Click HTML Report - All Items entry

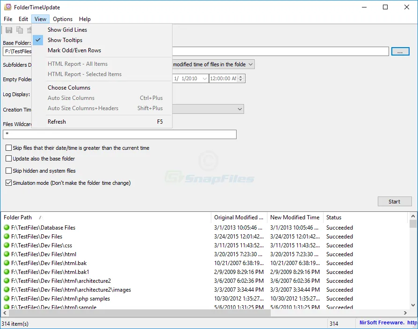pos(102,64)
